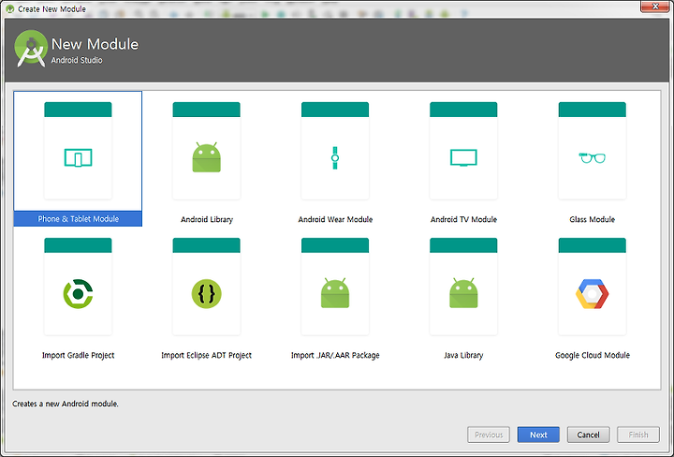
Task: Pick the Android Wear Module watch icon
Action: (x=335, y=157)
